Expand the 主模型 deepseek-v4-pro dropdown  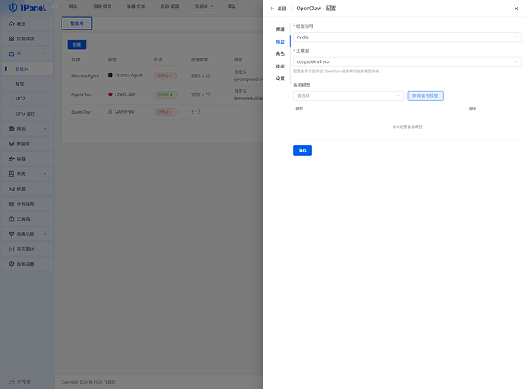pyautogui.click(x=406, y=61)
